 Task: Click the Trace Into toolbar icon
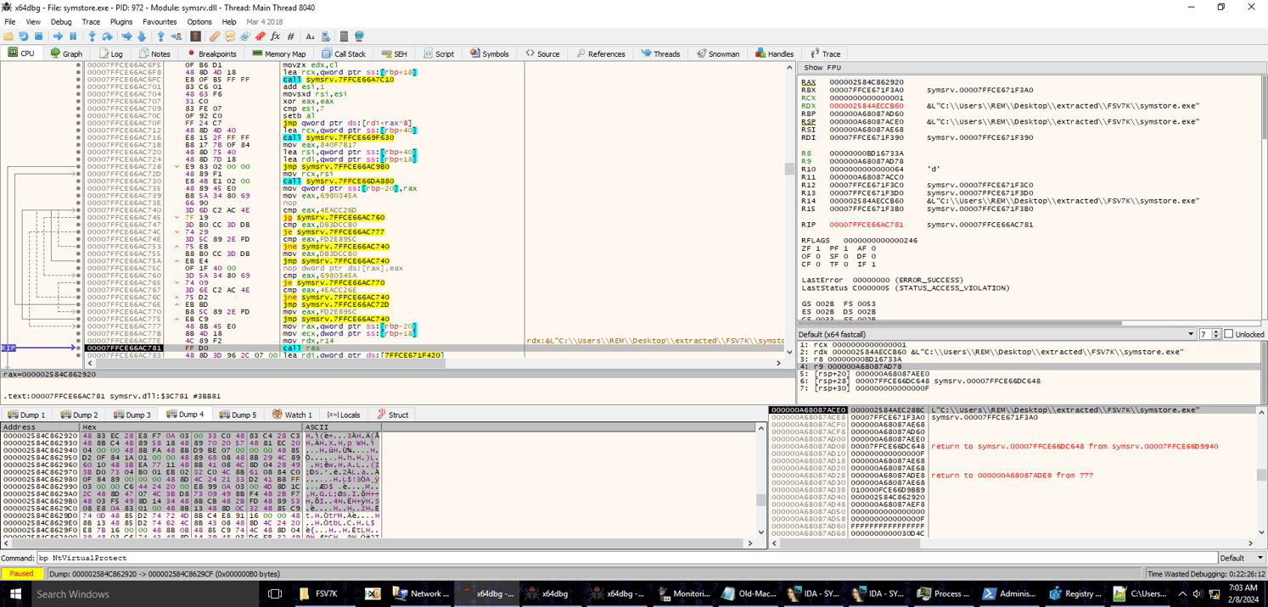click(126, 36)
